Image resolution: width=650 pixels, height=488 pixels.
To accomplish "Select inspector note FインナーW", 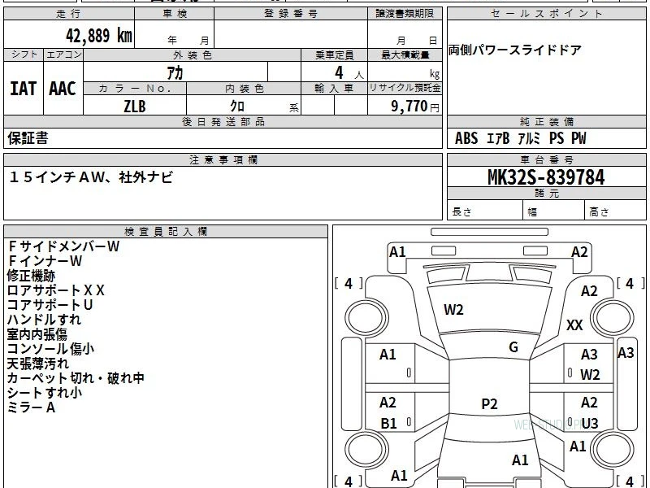I will click(45, 261).
